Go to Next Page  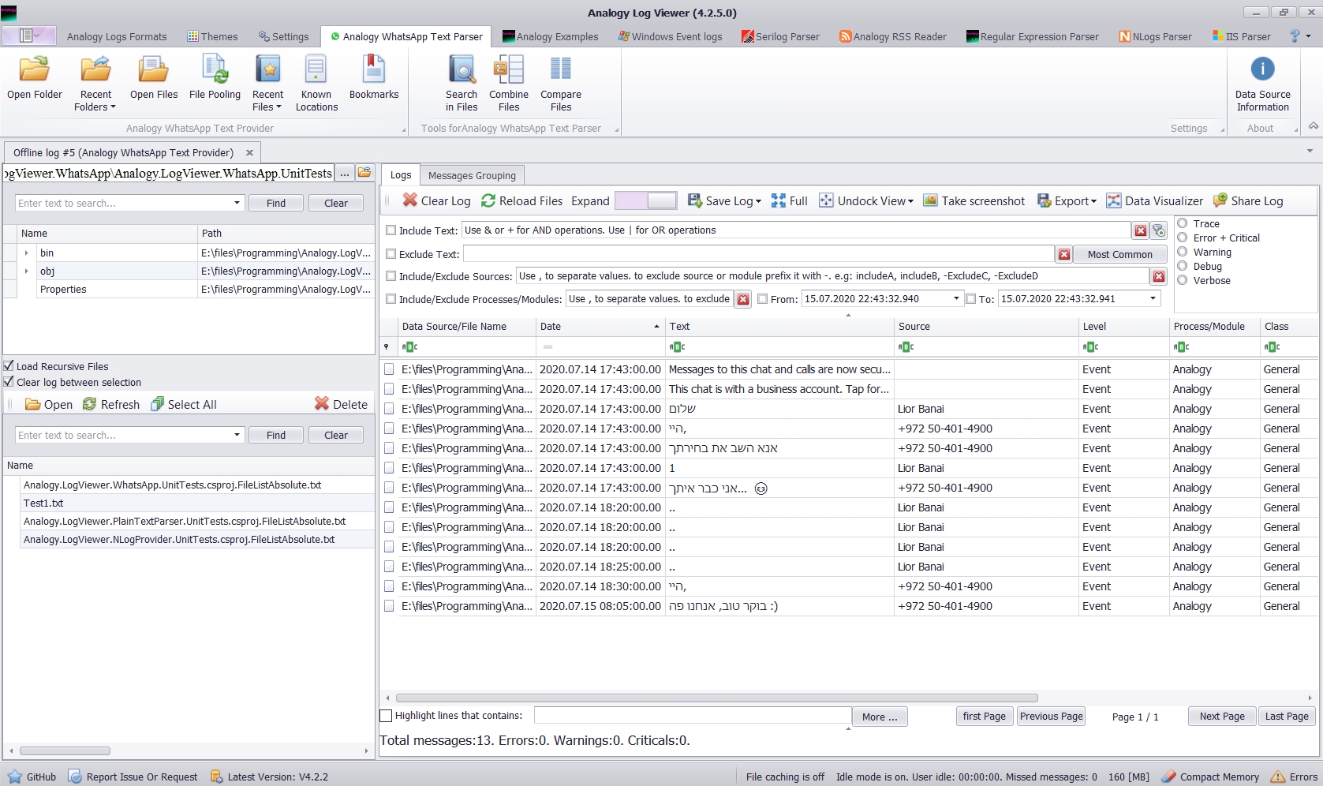[x=1222, y=717]
